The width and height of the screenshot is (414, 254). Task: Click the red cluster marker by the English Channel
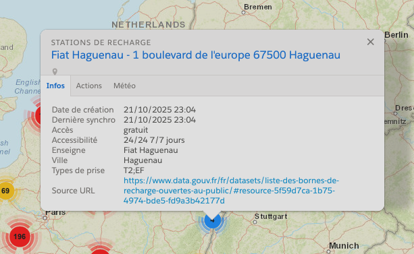point(38,115)
